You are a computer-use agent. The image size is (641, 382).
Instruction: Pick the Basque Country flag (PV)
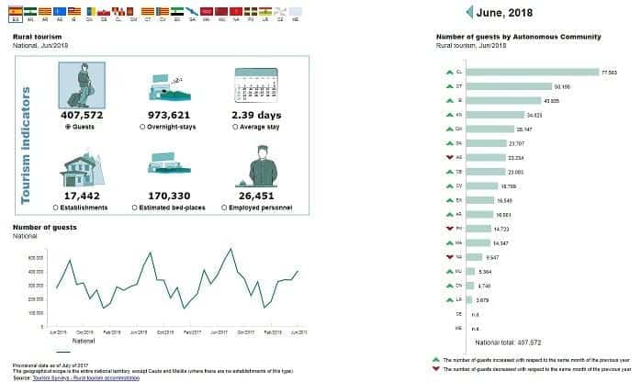click(250, 12)
